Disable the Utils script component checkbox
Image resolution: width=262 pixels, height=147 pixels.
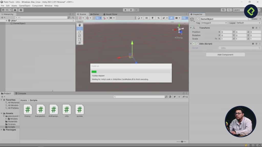point(196,44)
